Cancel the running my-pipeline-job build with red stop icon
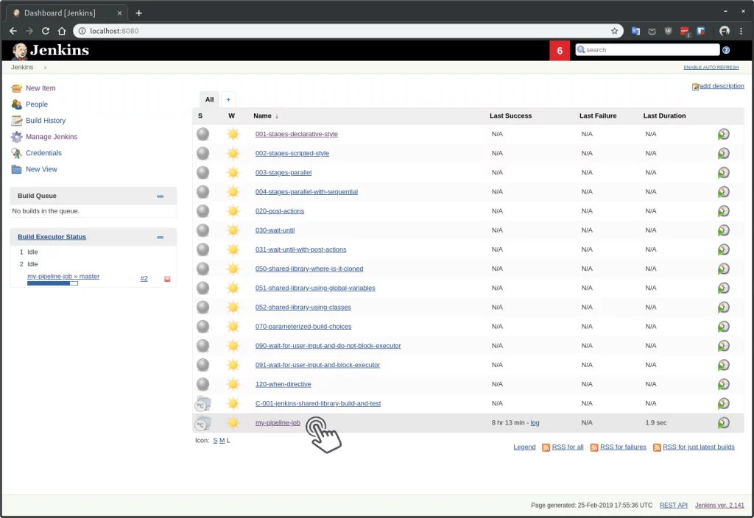Viewport: 754px width, 518px height. pyautogui.click(x=167, y=279)
